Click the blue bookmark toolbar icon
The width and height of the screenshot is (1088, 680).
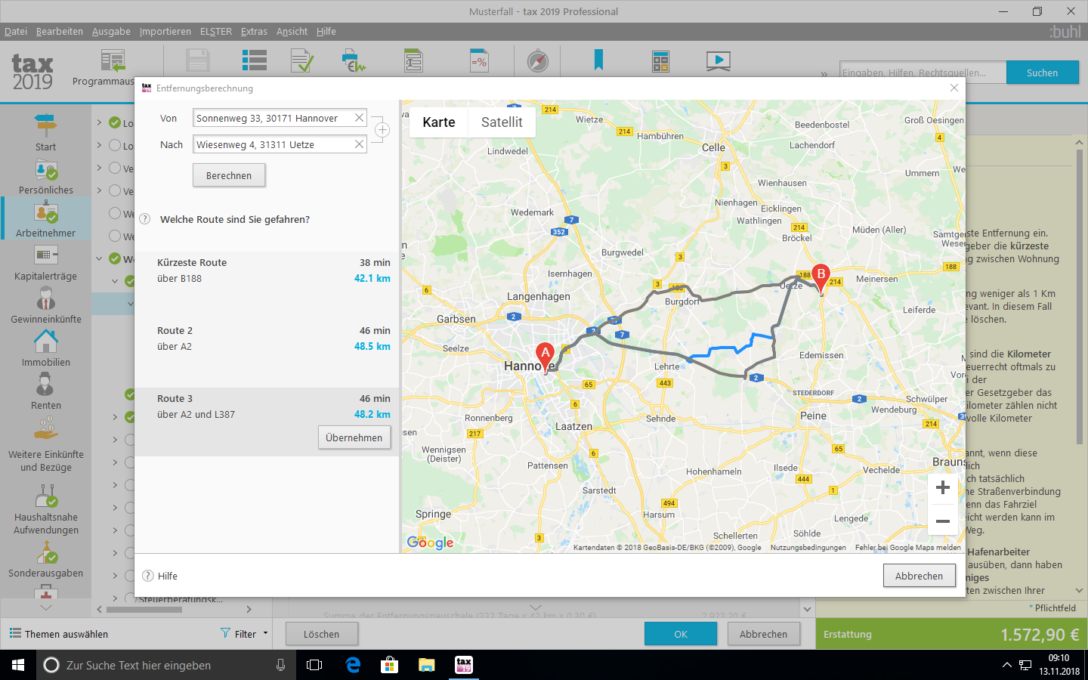tap(598, 60)
